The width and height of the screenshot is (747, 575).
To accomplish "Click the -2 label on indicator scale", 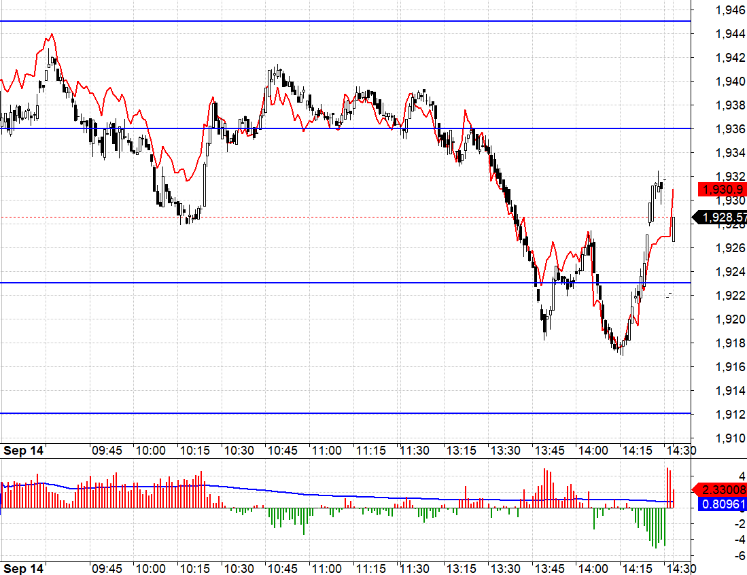I will coord(740,524).
